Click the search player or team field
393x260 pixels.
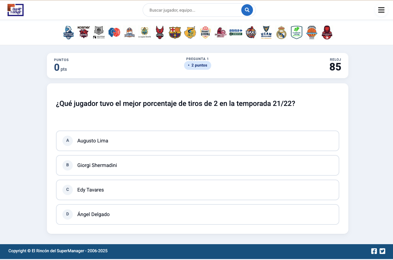[192, 10]
